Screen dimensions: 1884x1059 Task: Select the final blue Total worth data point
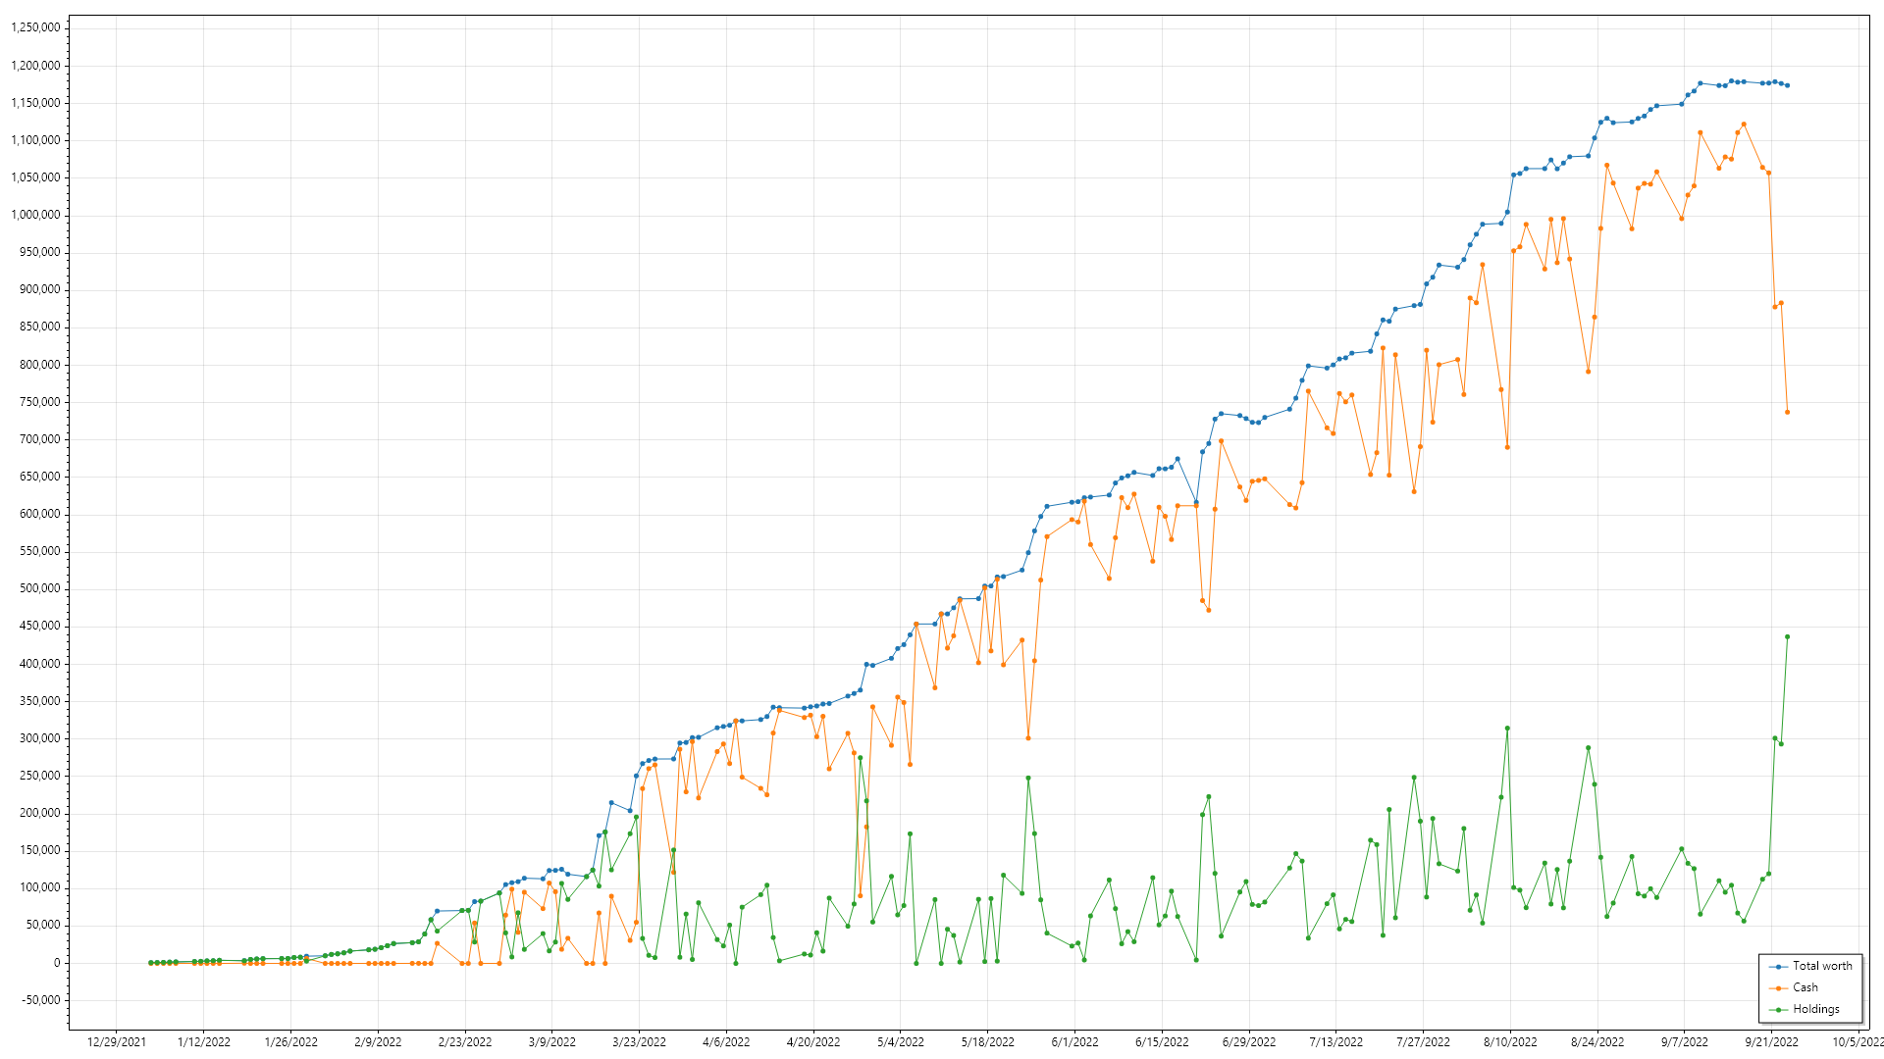[1787, 85]
